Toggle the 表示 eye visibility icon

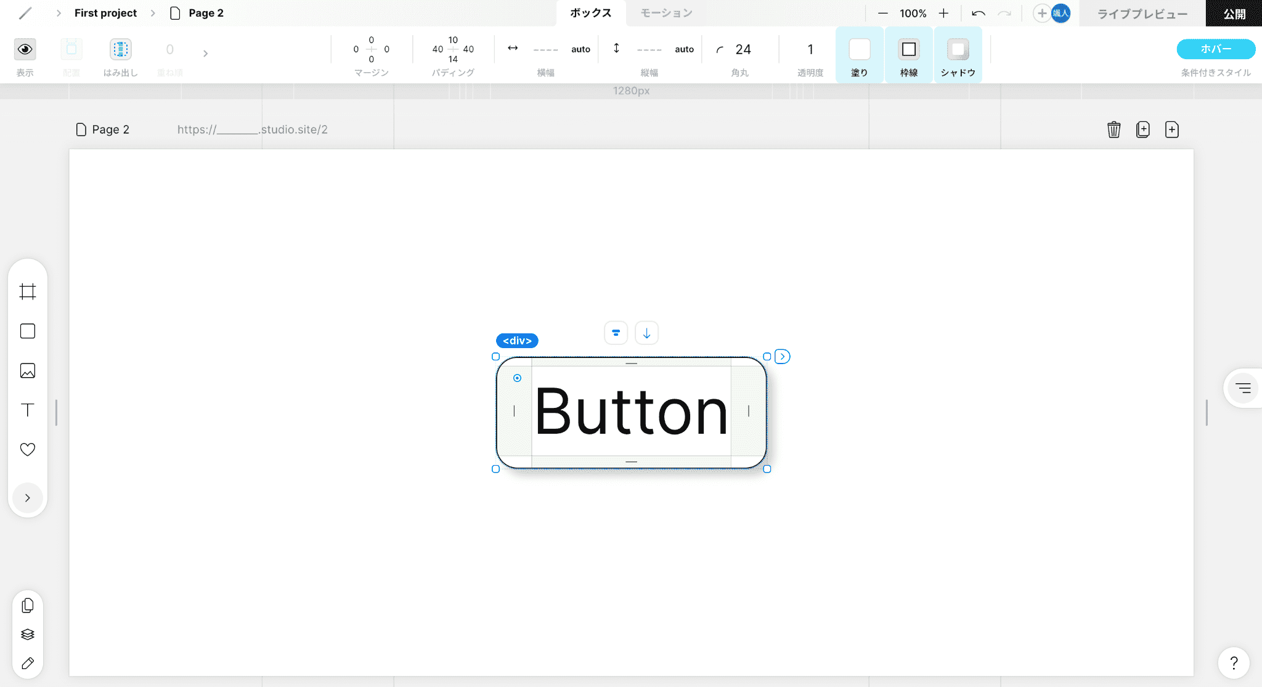[25, 49]
